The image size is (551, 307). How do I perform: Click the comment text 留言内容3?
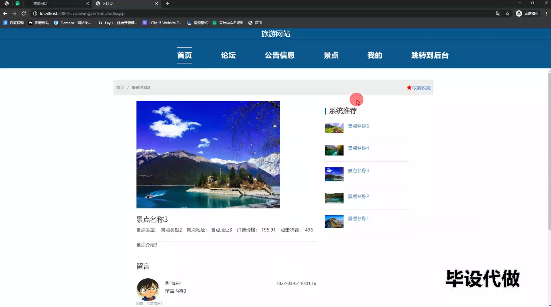pyautogui.click(x=176, y=291)
